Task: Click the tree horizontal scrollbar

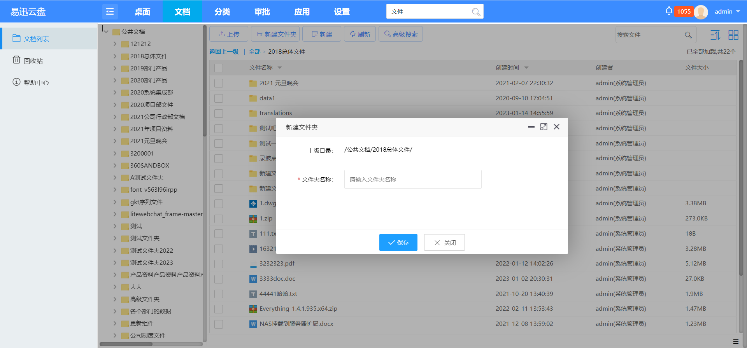Action: 126,344
